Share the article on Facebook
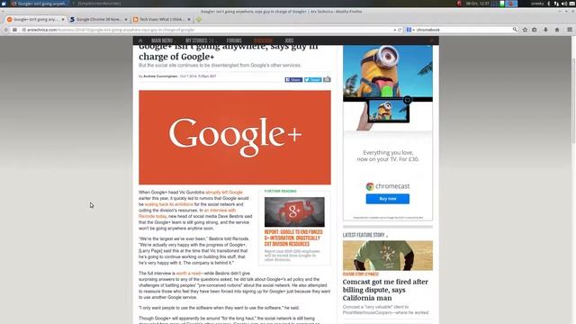 tap(293, 80)
